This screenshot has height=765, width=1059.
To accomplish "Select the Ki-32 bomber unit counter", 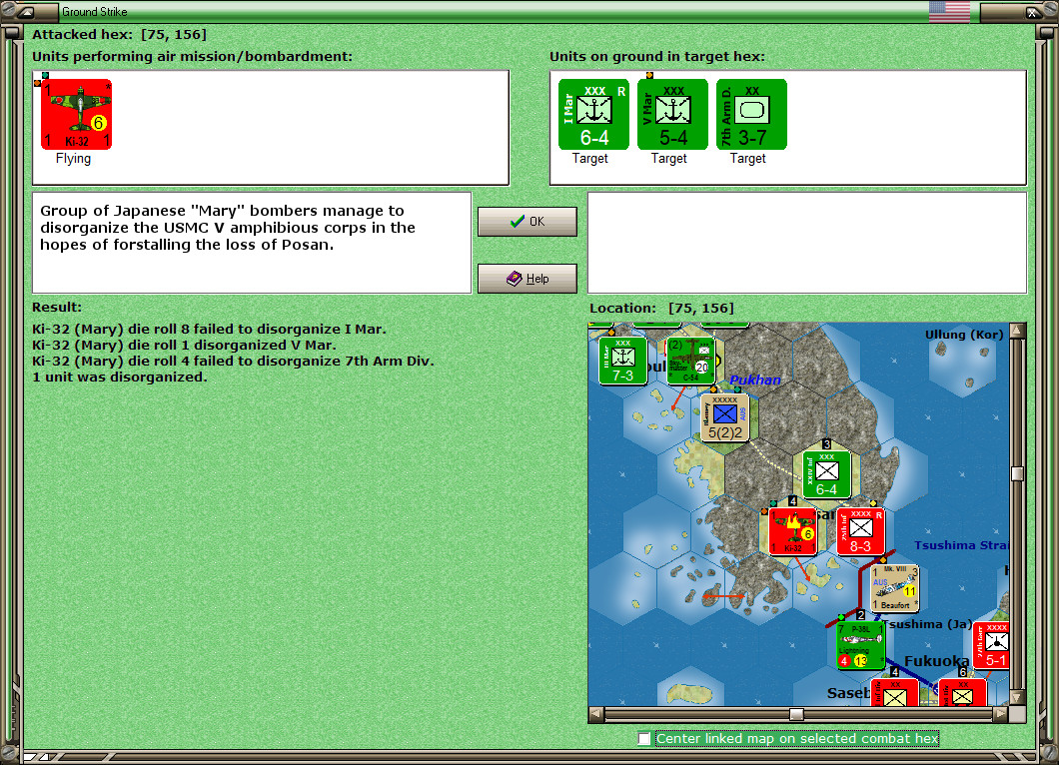I will click(x=76, y=114).
